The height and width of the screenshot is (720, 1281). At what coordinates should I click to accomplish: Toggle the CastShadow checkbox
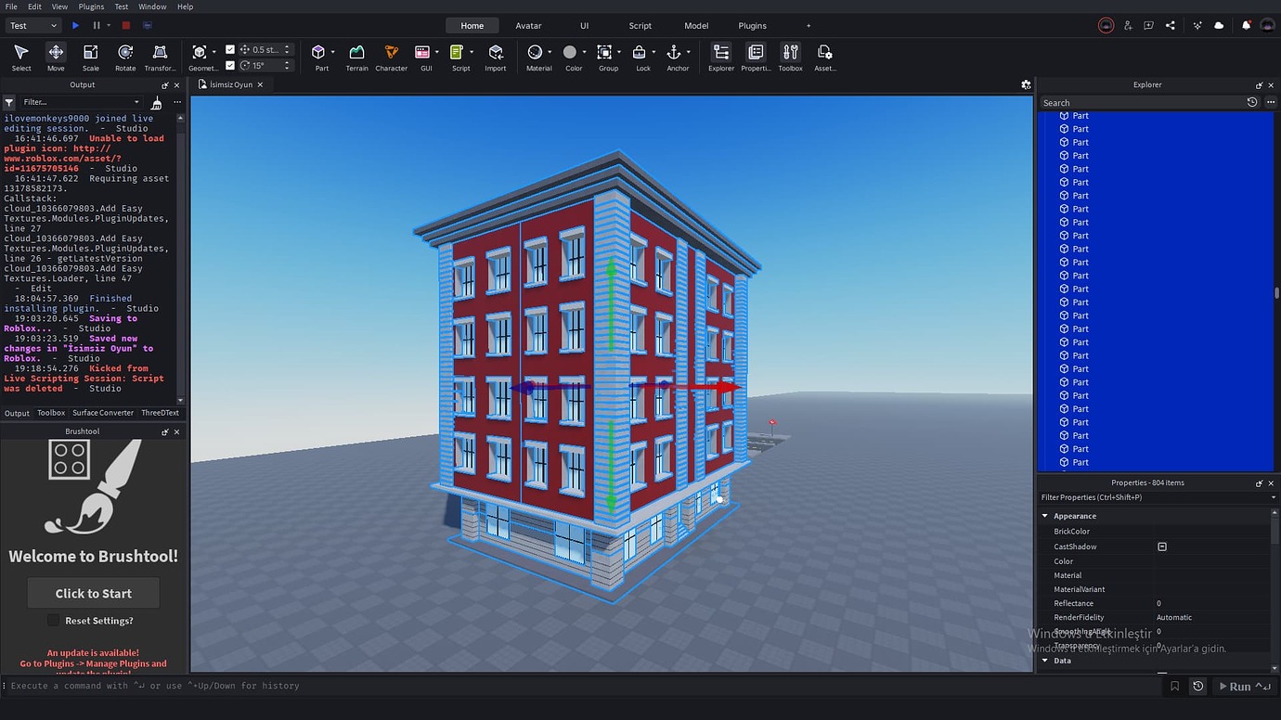pos(1162,547)
